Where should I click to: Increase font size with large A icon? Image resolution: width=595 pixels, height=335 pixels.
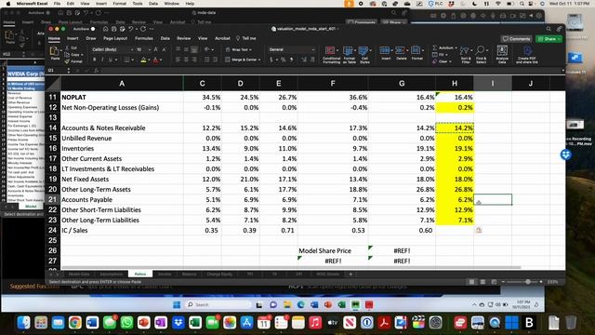(156, 49)
